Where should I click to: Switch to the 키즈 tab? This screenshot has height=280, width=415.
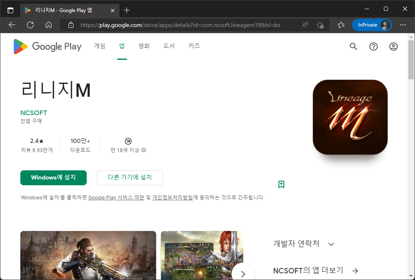(x=194, y=46)
